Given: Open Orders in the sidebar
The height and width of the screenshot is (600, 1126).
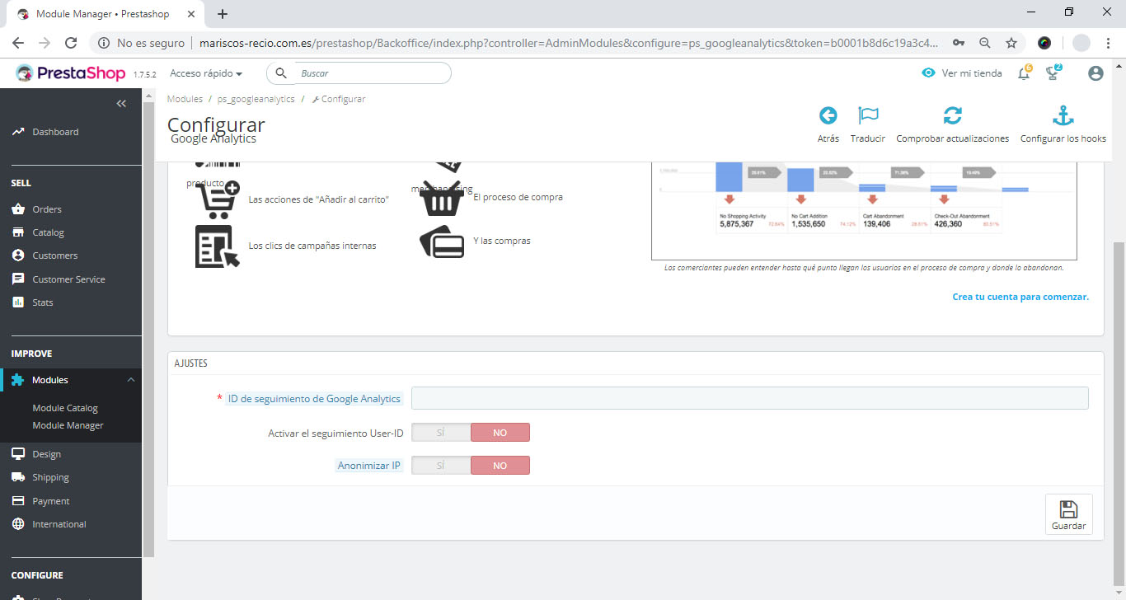Looking at the screenshot, I should pos(47,209).
